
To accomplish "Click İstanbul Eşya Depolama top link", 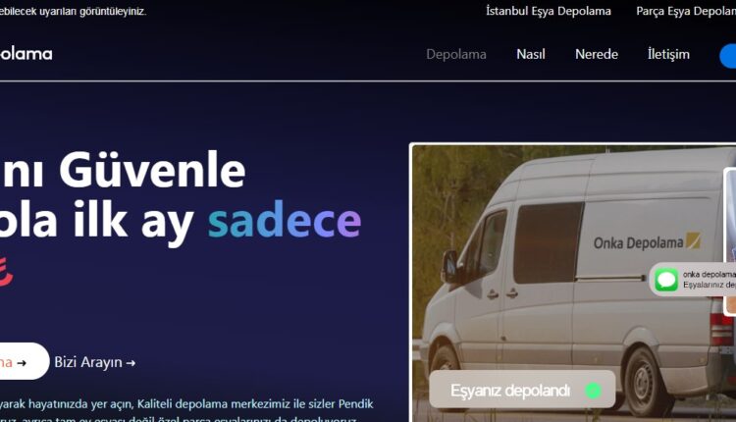I will pos(549,11).
